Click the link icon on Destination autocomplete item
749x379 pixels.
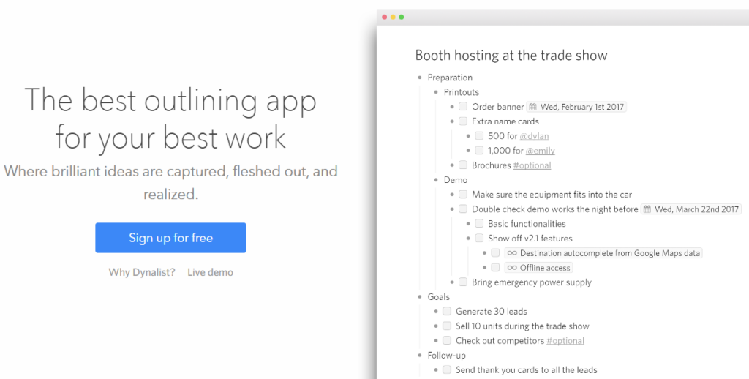[x=512, y=253]
